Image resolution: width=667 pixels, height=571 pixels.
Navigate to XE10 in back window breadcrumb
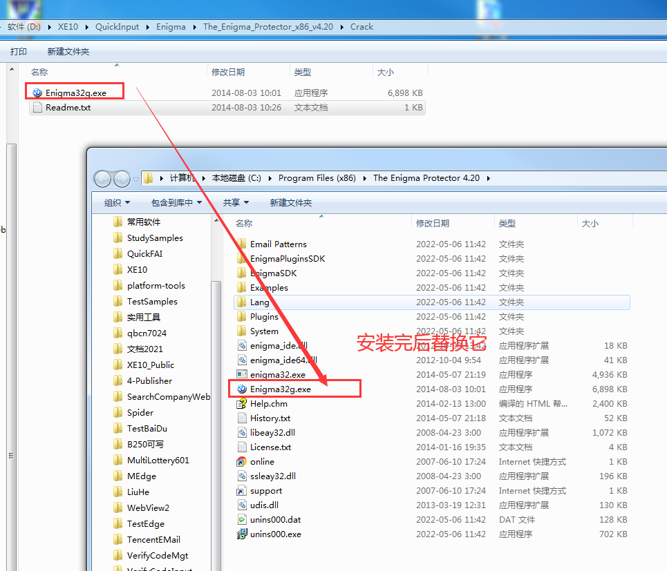point(68,27)
